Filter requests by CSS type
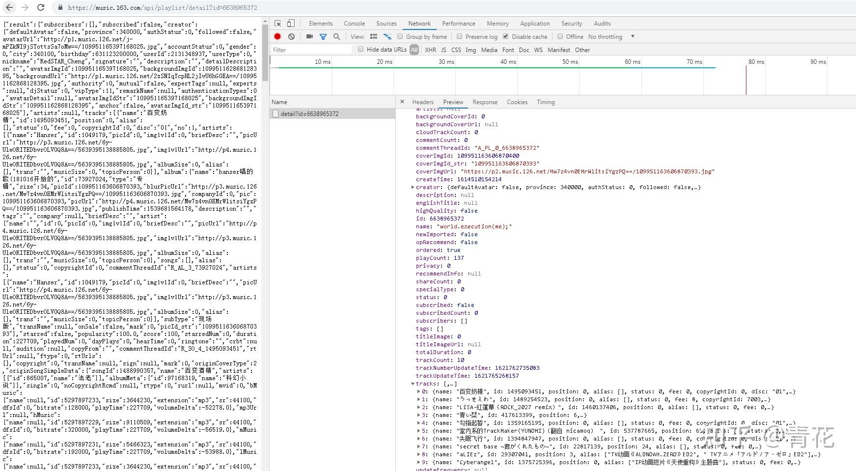This screenshot has height=471, width=856. (x=456, y=50)
